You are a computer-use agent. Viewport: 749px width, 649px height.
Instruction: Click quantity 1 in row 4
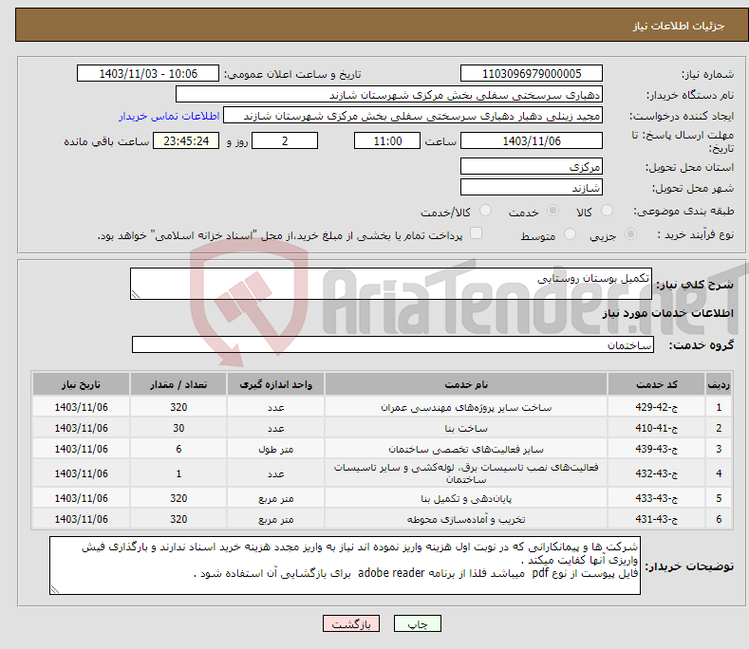coord(178,473)
